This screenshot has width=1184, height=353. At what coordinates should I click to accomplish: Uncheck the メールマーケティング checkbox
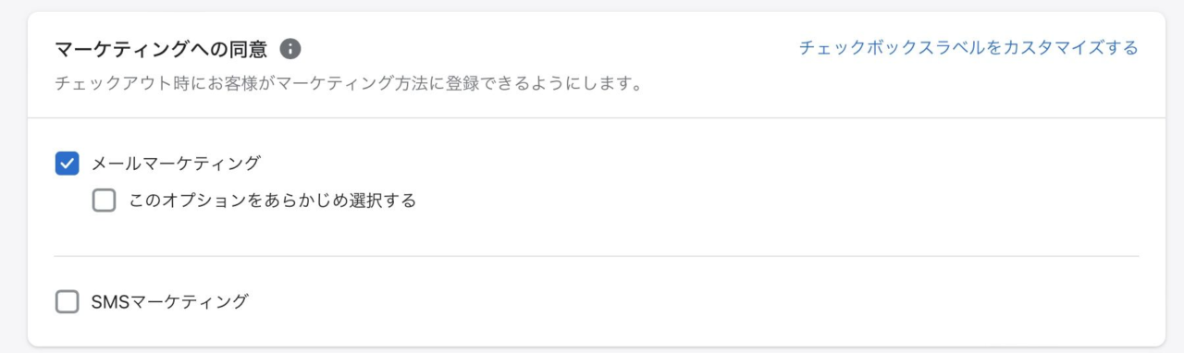coord(67,164)
